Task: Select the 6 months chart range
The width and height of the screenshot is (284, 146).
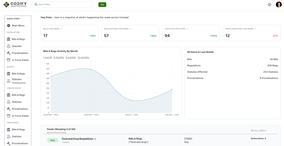Action: 71,57
